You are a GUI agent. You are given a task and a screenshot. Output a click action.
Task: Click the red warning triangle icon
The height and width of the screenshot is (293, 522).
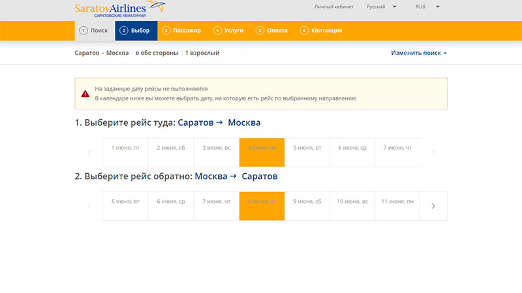point(85,93)
